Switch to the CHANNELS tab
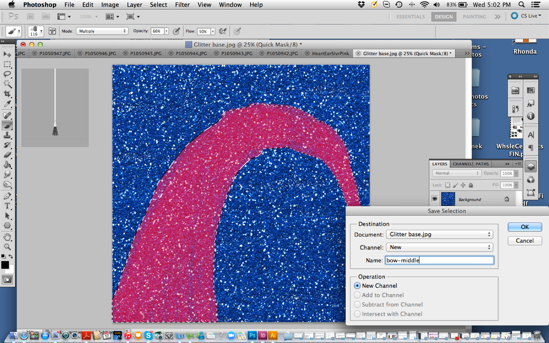Image resolution: width=549 pixels, height=343 pixels. [463, 164]
